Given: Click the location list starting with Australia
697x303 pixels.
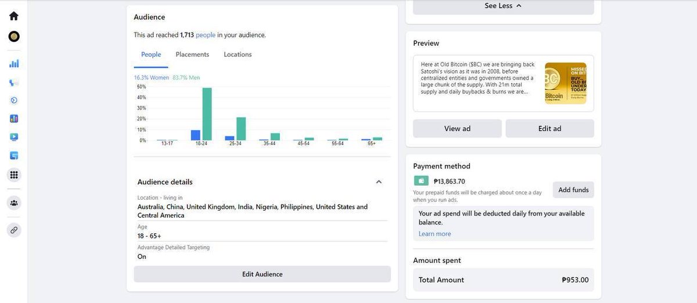Looking at the screenshot, I should coord(253,211).
